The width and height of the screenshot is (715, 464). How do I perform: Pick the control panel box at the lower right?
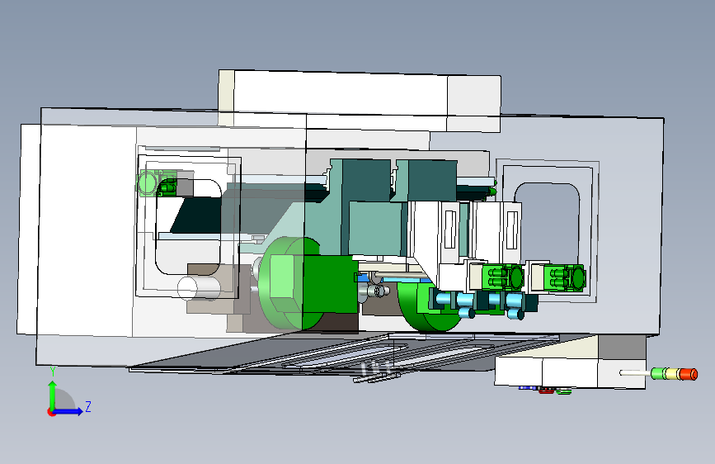pos(570,372)
